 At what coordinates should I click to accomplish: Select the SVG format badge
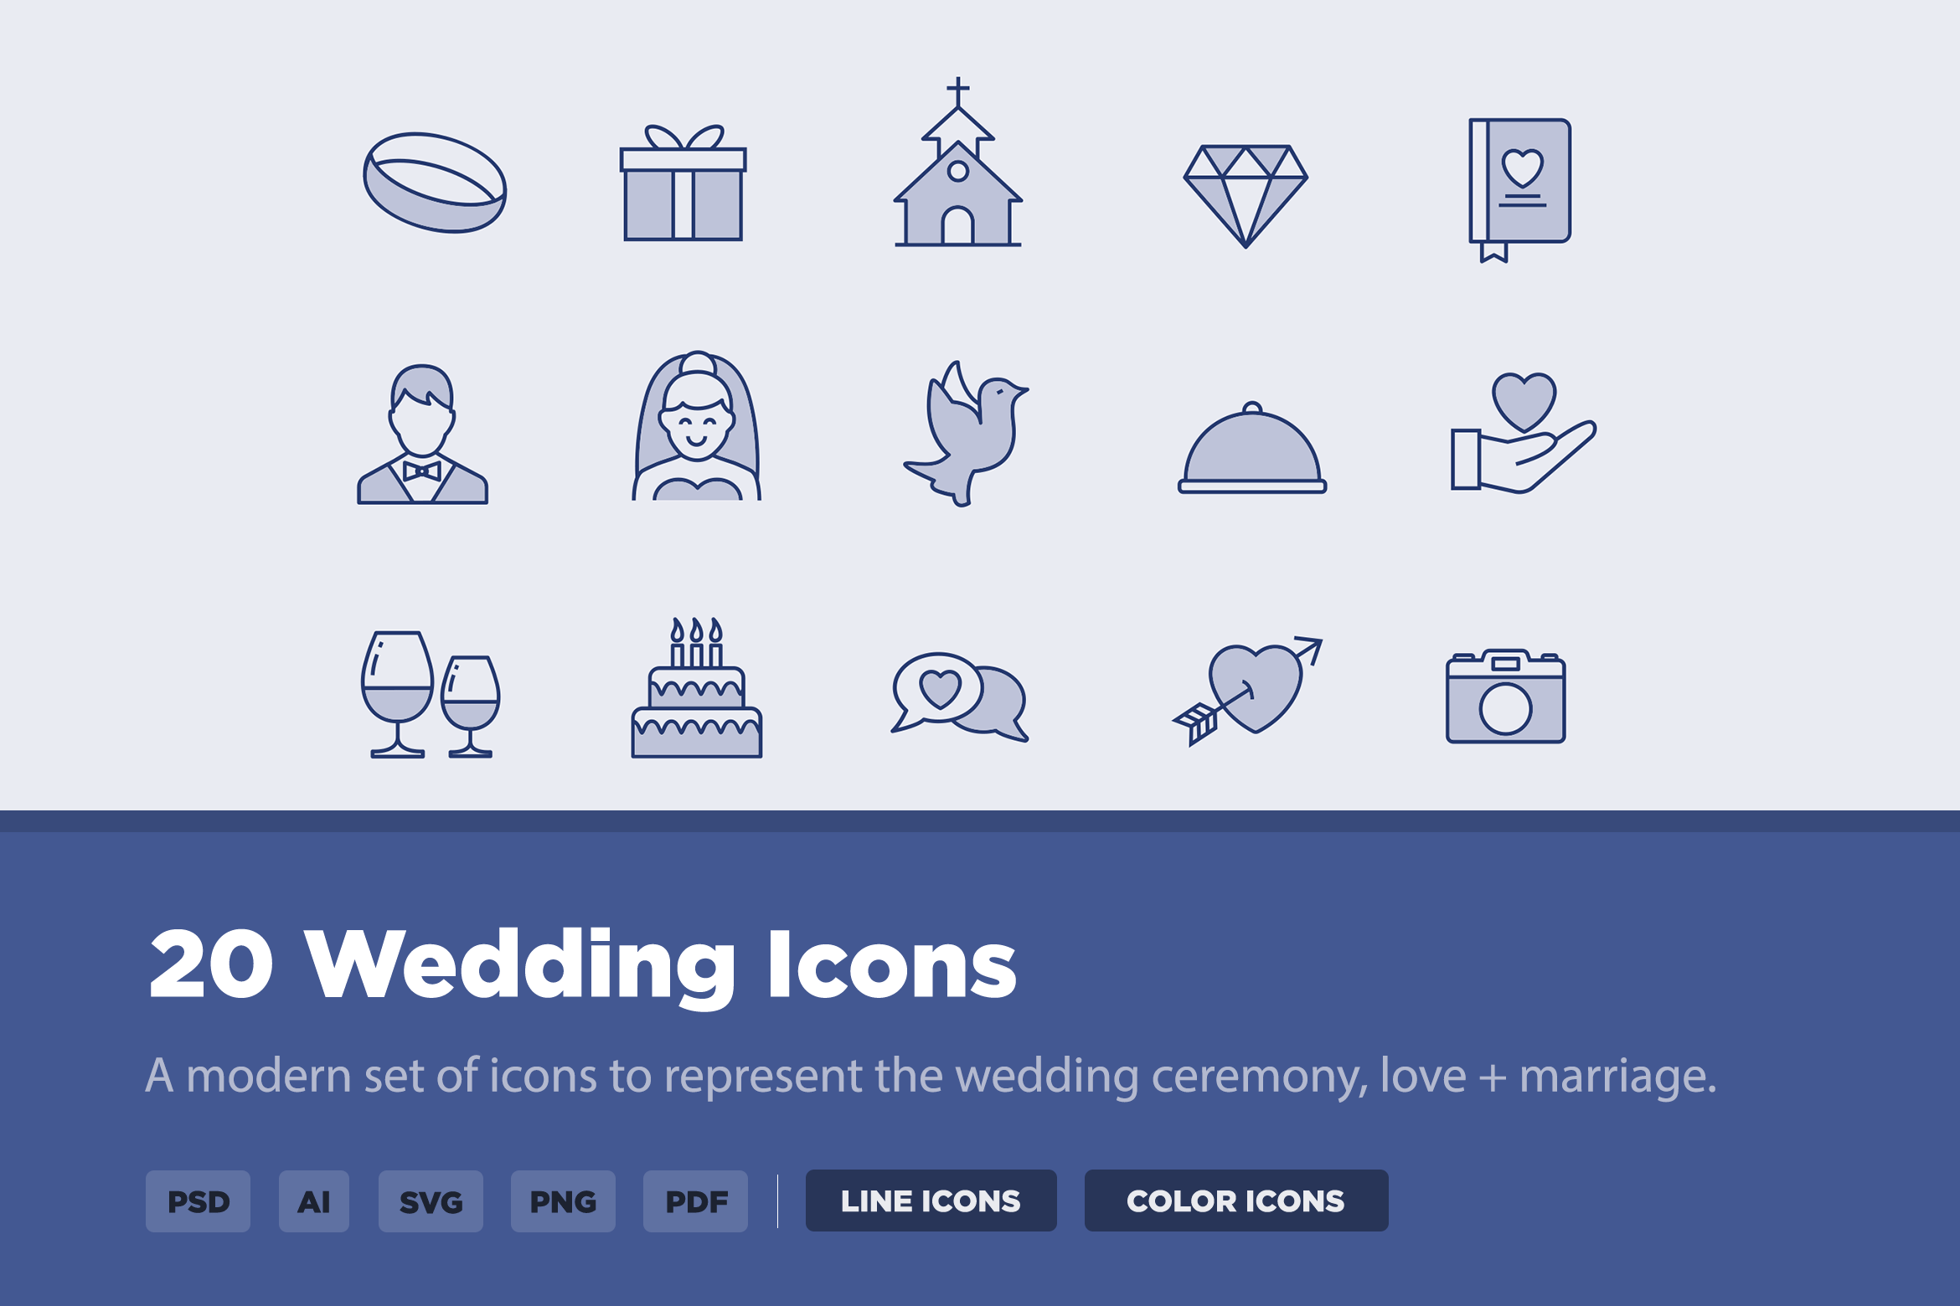[431, 1201]
